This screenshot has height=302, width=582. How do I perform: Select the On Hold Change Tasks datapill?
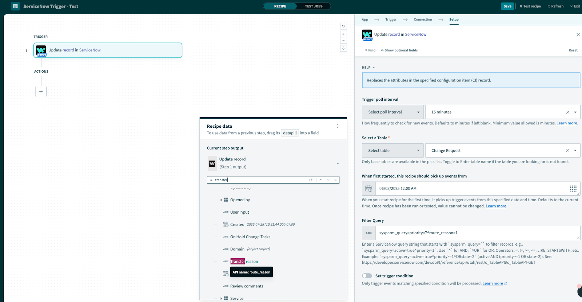(250, 237)
